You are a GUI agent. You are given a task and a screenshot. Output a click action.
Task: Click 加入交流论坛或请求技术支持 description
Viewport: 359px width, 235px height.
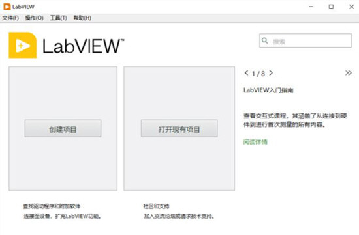point(179,216)
